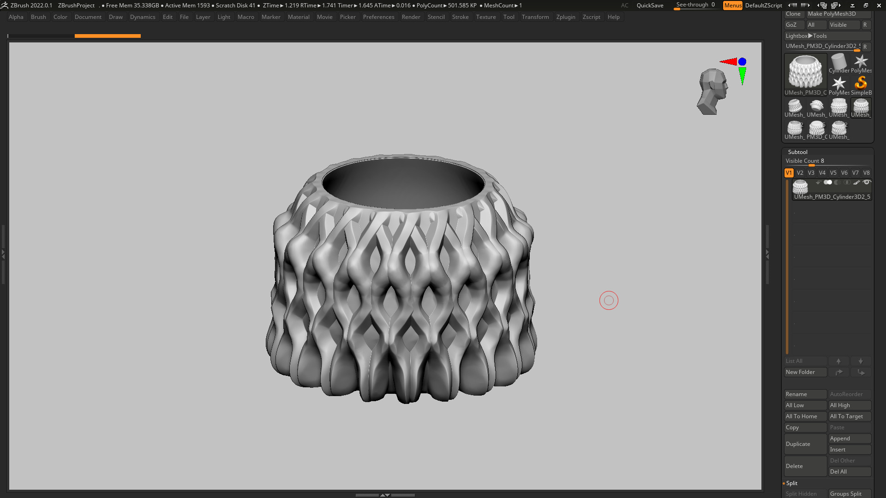The width and height of the screenshot is (886, 498).
Task: Select the Cylinder primitive tool thumbnail
Action: 838,64
